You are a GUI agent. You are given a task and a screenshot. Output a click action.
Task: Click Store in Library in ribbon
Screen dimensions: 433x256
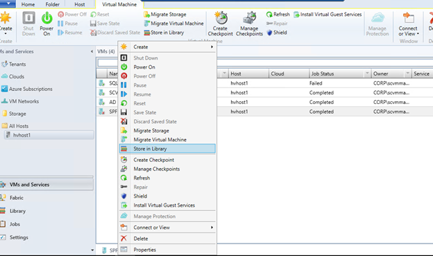click(x=164, y=33)
